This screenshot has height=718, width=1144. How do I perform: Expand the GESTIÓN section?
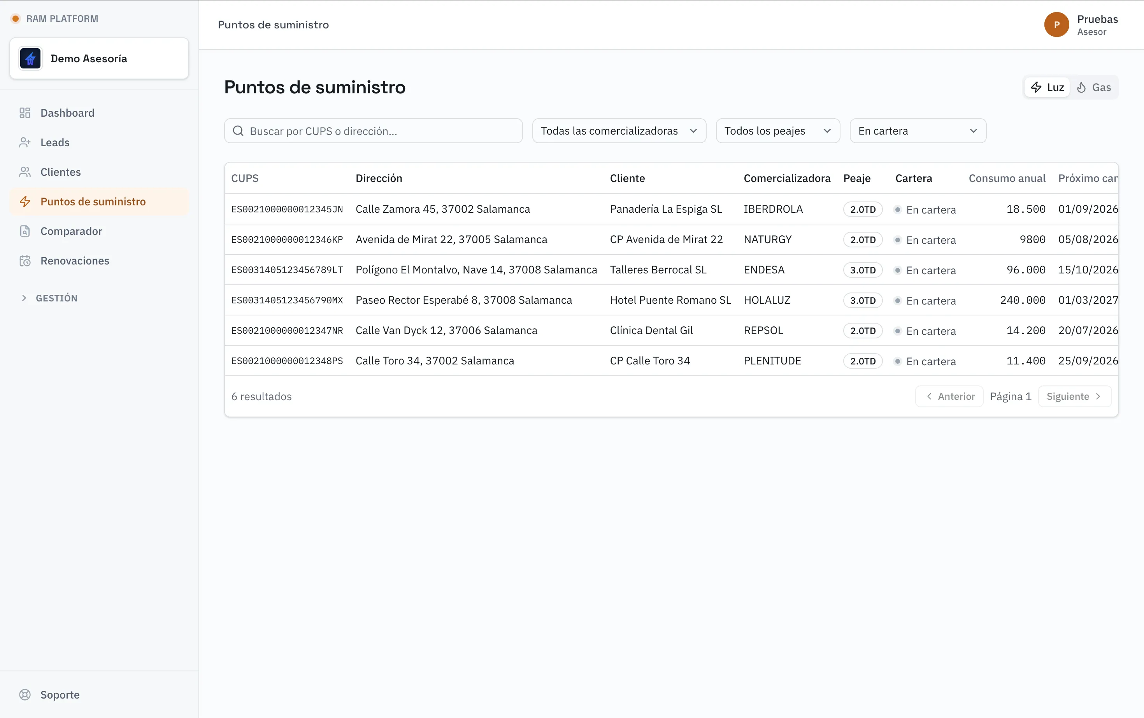(x=49, y=298)
